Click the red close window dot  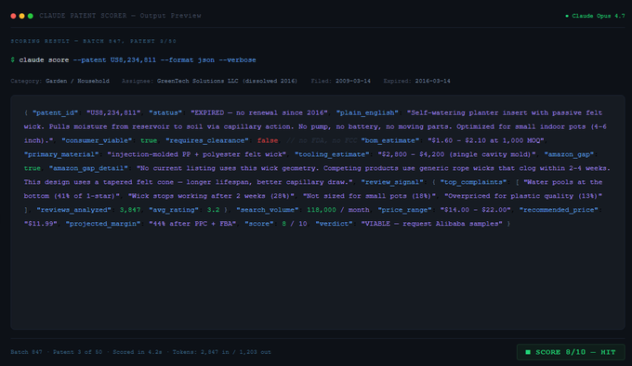[13, 16]
